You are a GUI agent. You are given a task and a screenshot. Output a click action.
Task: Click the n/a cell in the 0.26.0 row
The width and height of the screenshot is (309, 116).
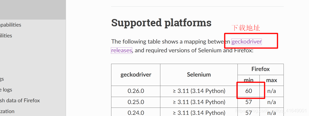coord(271,91)
